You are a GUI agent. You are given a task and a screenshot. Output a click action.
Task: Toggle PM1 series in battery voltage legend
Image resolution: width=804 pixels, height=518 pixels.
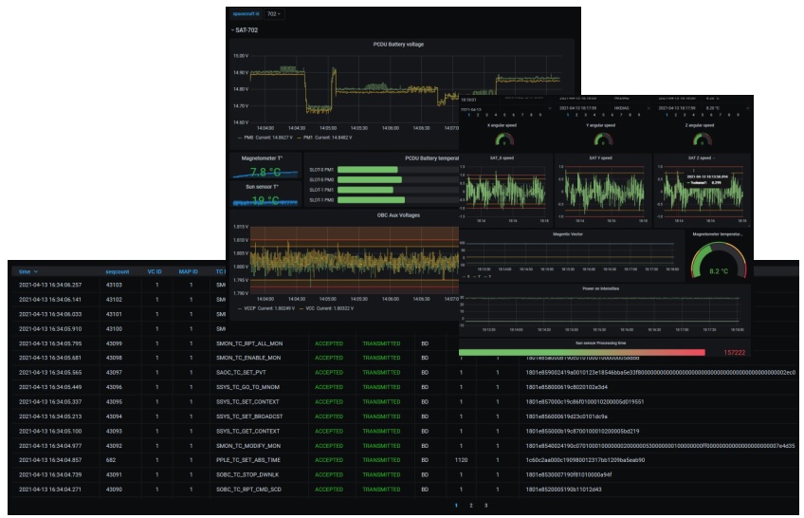(328, 138)
